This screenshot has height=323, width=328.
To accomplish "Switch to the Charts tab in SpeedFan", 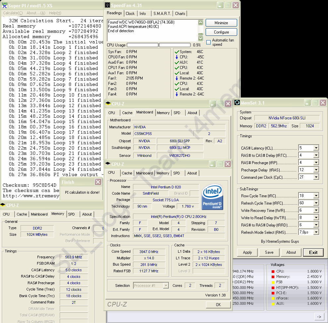I will tap(180, 14).
